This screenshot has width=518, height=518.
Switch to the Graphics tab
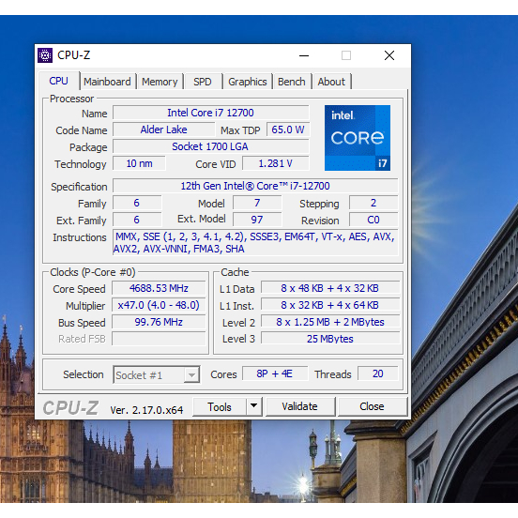tap(248, 82)
